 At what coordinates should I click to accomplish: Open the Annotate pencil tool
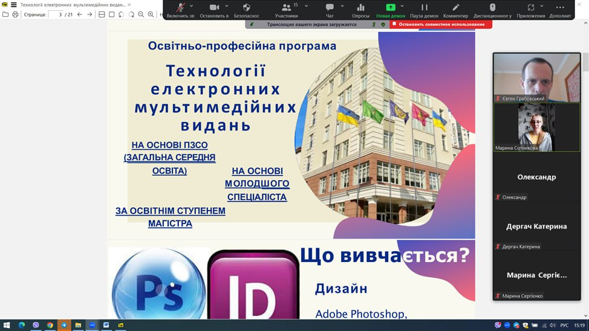click(455, 8)
